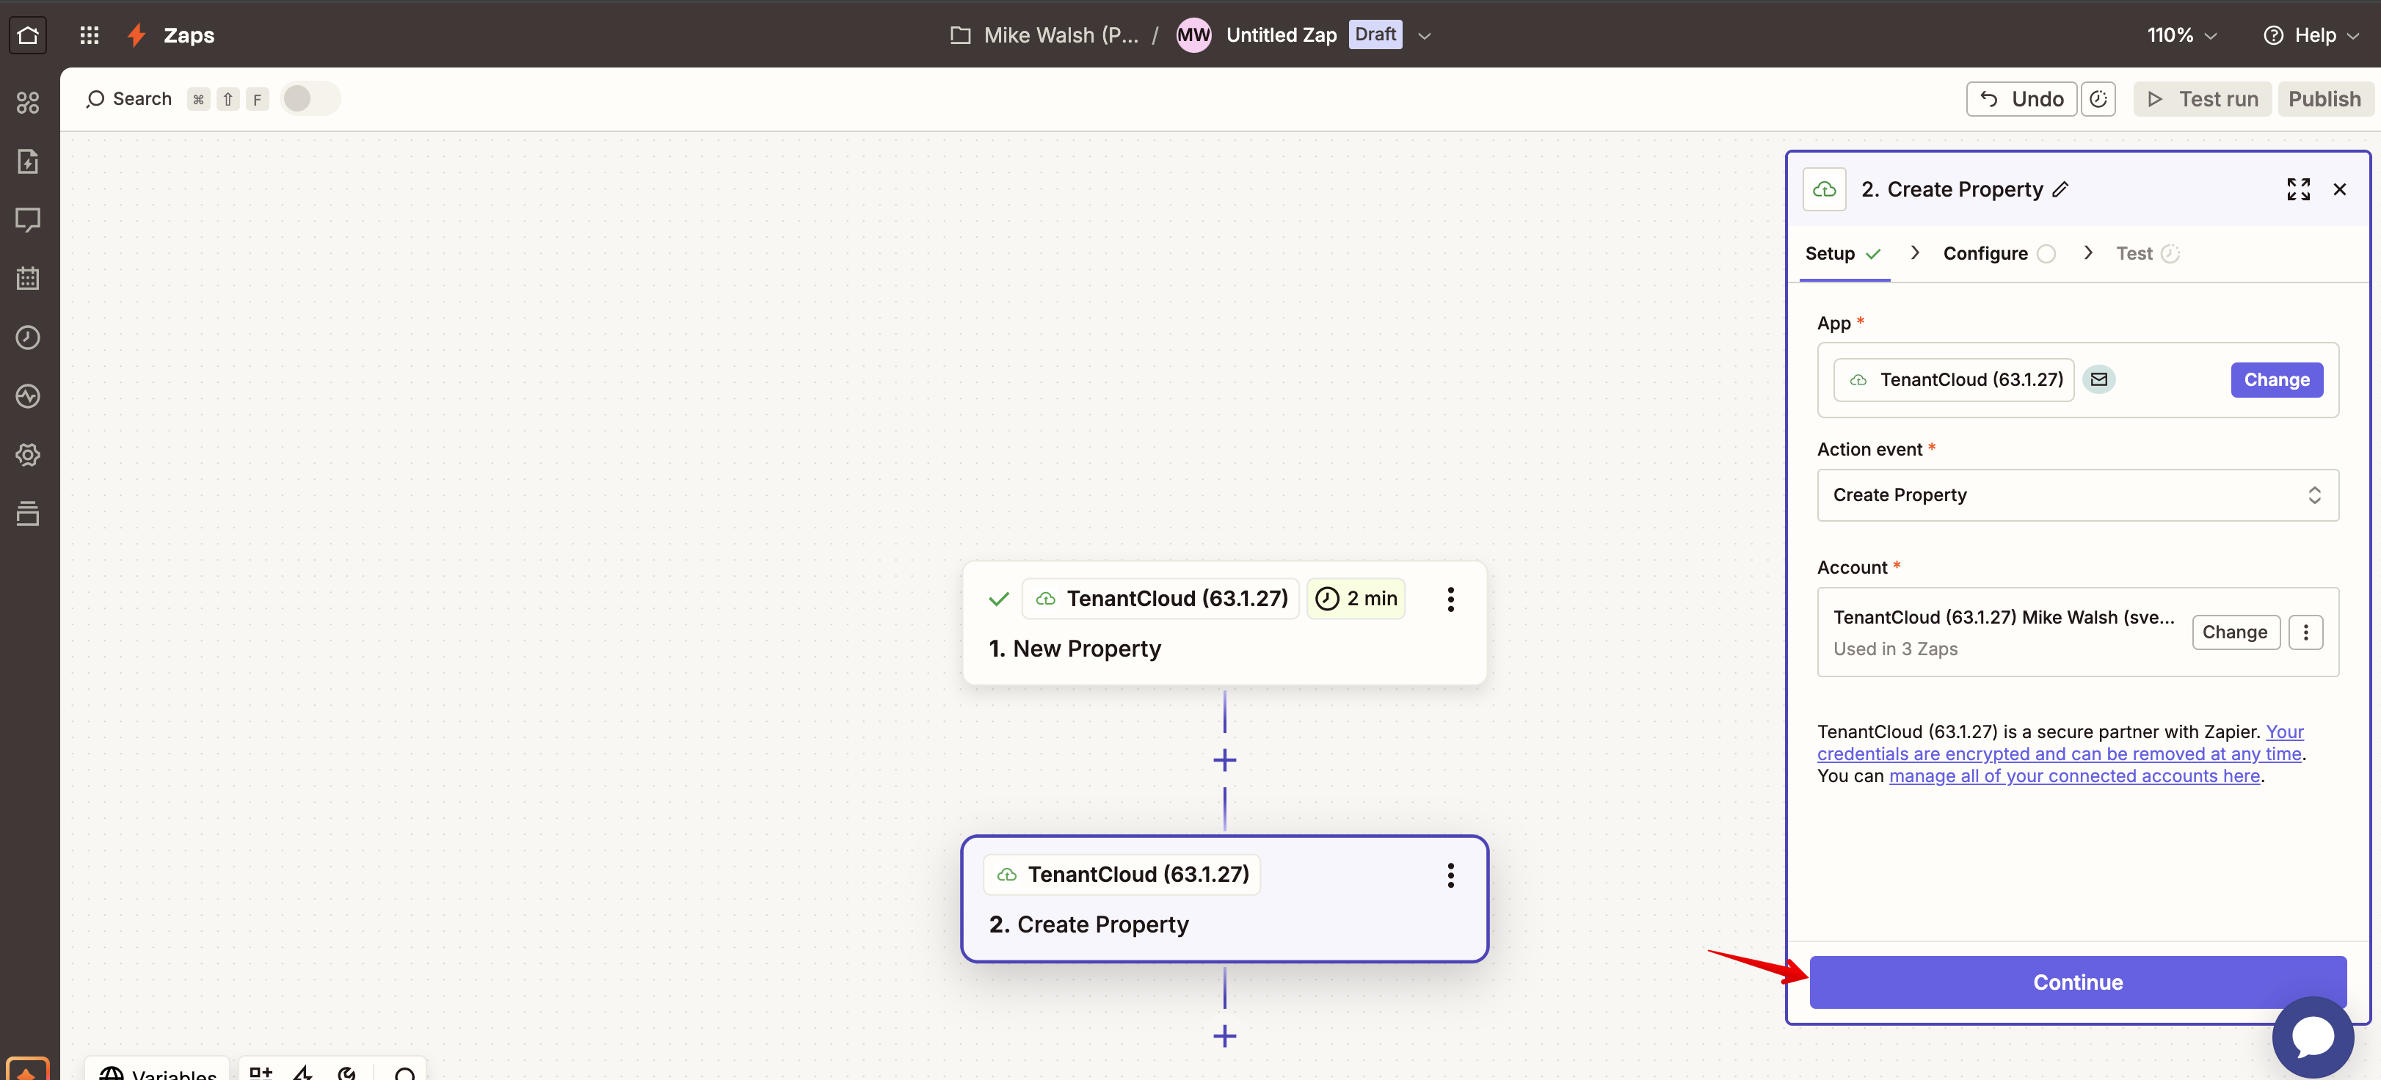Select the 1. New Property trigger step
This screenshot has height=1080, width=2381.
click(x=1224, y=623)
